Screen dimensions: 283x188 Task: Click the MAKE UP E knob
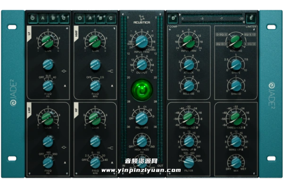point(236,141)
